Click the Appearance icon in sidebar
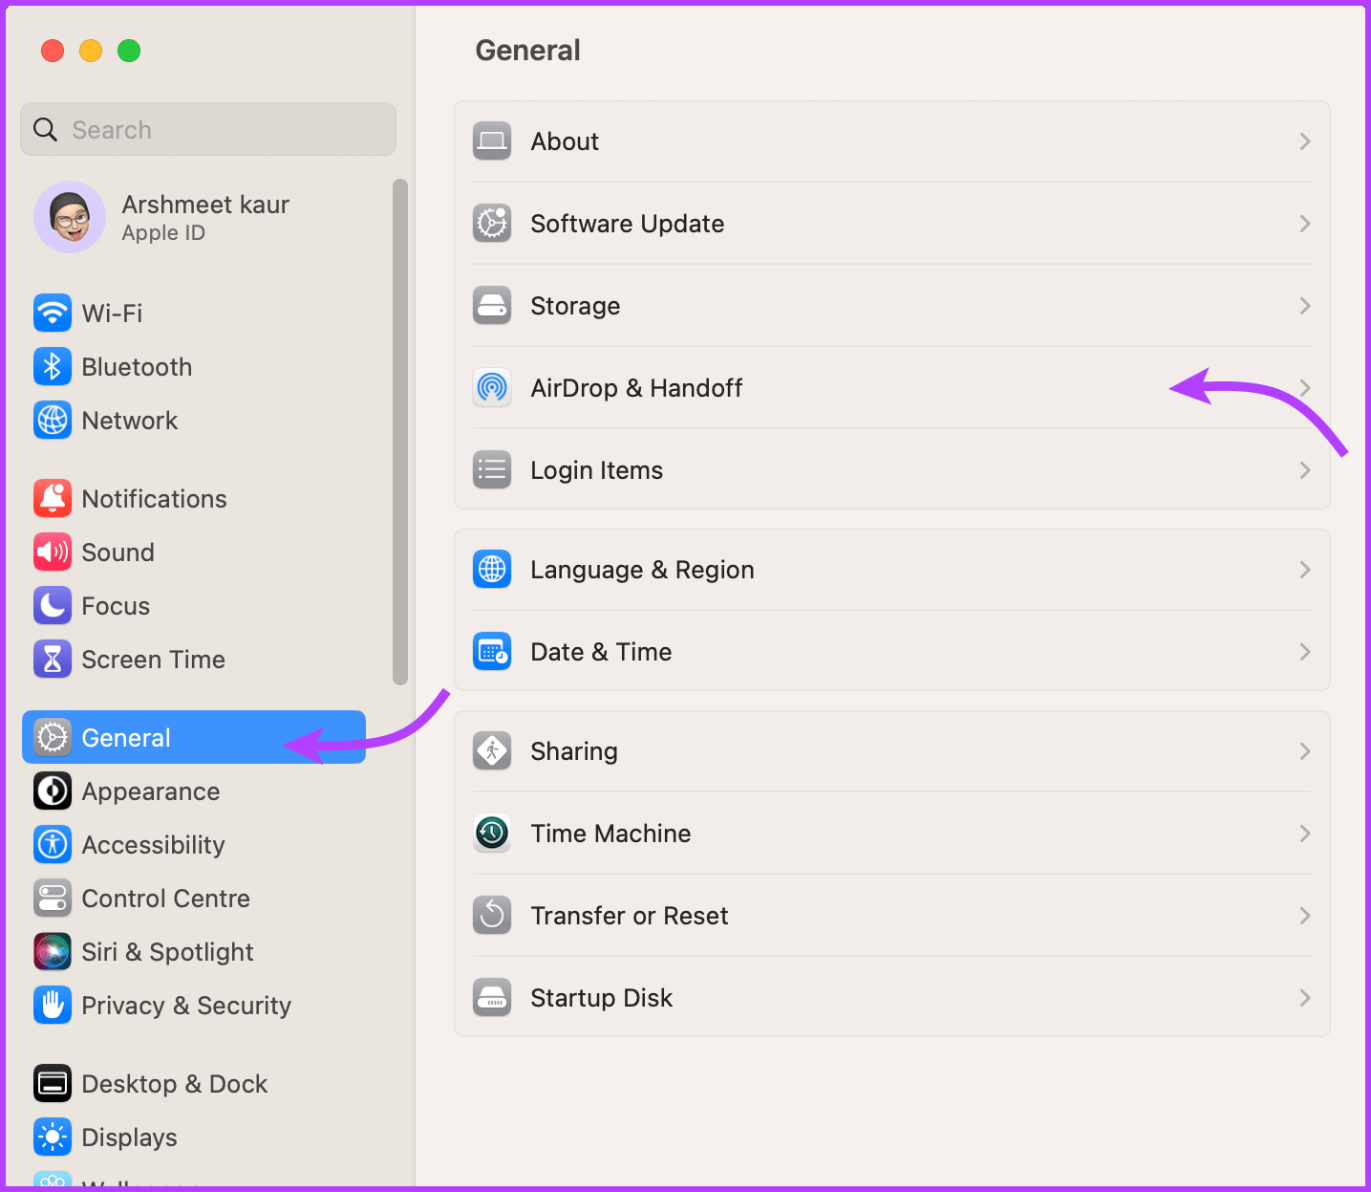Viewport: 1371px width, 1192px height. pyautogui.click(x=53, y=791)
